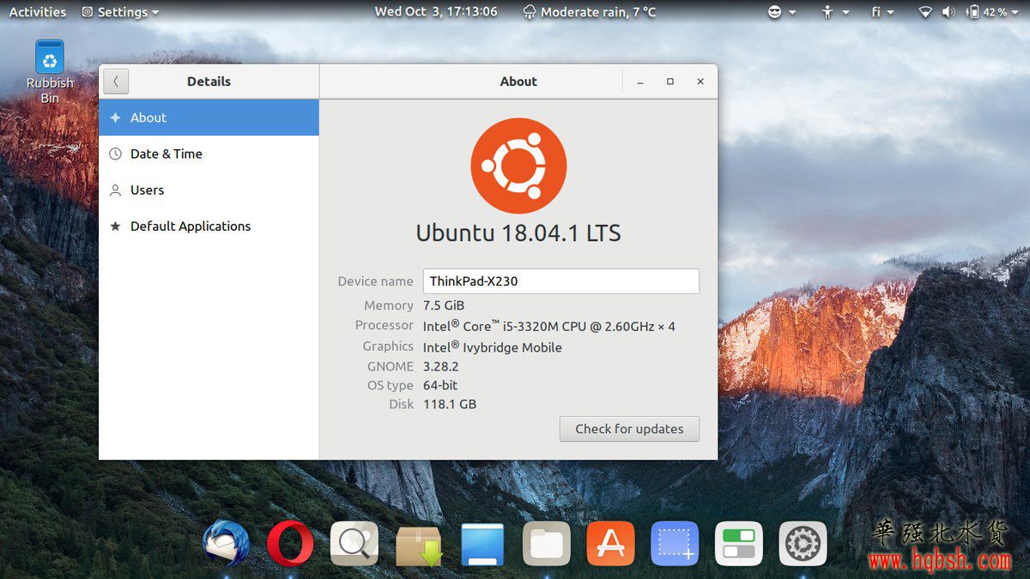Click the Check for updates button
Screen dimensions: 1030x579
(629, 429)
